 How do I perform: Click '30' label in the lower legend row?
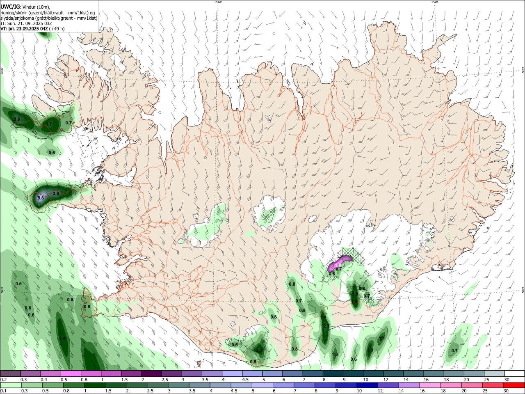coord(507,391)
